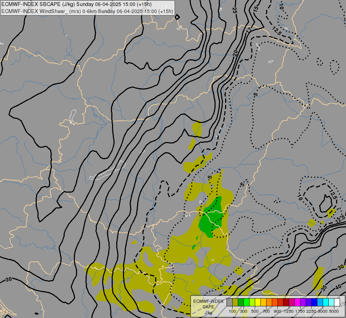Click the legend value '1250'
Viewport: 346px width, 318px height.
pyautogui.click(x=289, y=311)
